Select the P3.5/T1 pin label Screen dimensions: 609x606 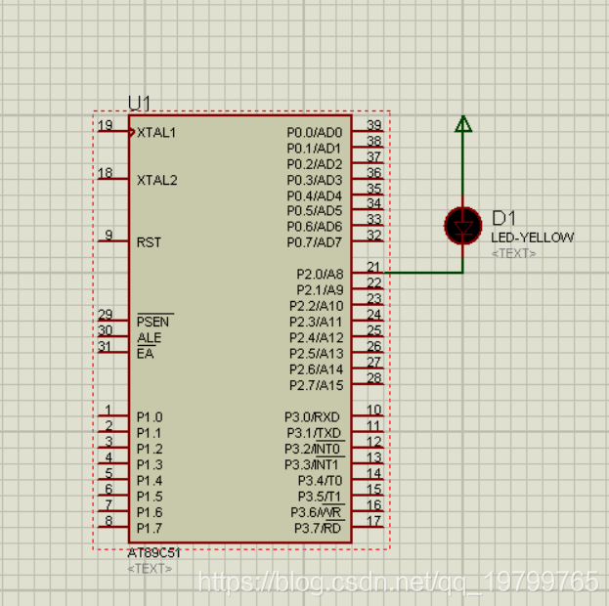320,497
